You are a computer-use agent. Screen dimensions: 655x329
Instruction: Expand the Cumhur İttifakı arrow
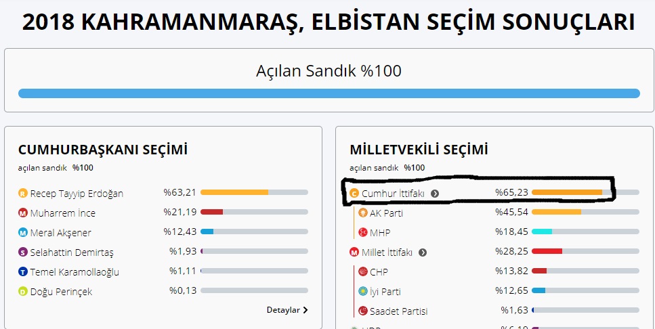pyautogui.click(x=435, y=194)
